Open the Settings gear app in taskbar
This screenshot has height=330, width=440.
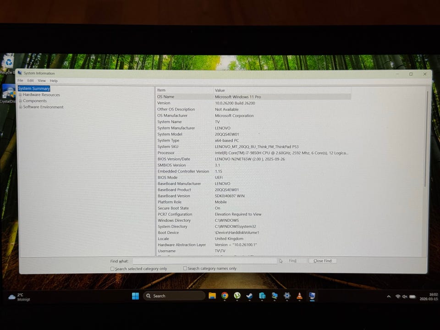(x=287, y=296)
